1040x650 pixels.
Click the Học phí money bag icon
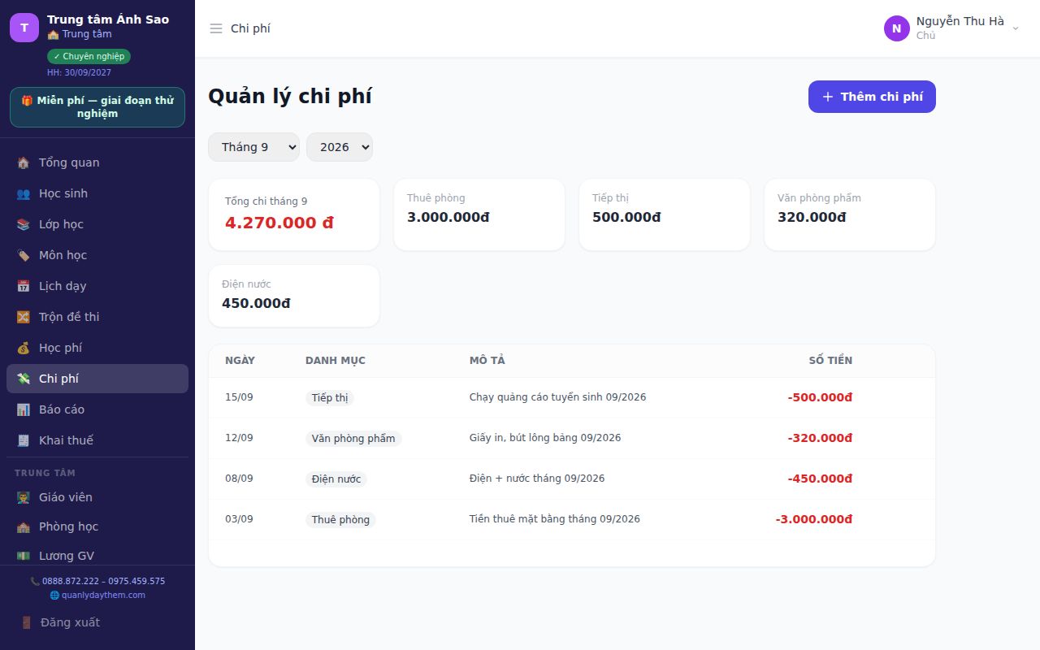tap(24, 348)
